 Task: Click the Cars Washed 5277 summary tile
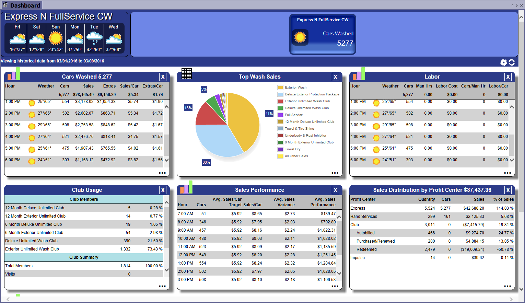point(323,34)
